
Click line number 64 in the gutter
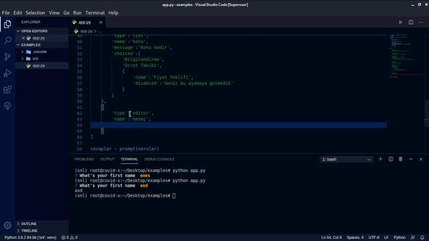(x=79, y=125)
